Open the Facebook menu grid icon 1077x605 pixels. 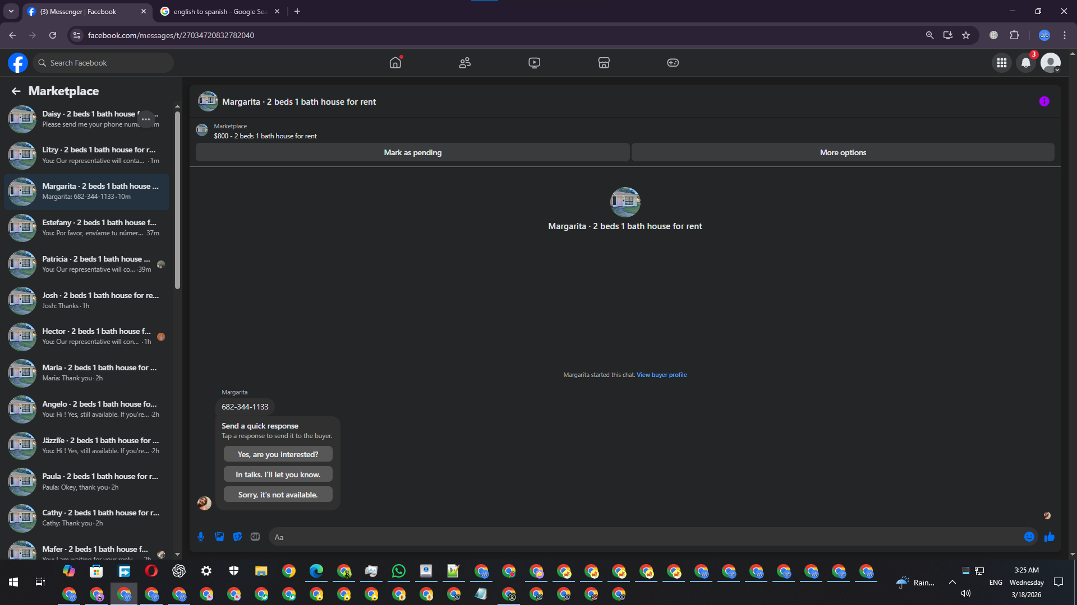1002,63
